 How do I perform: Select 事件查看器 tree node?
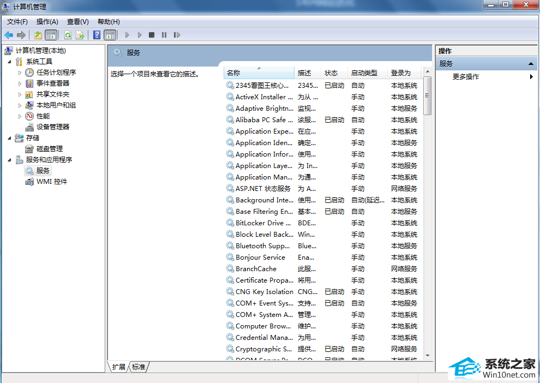point(53,83)
